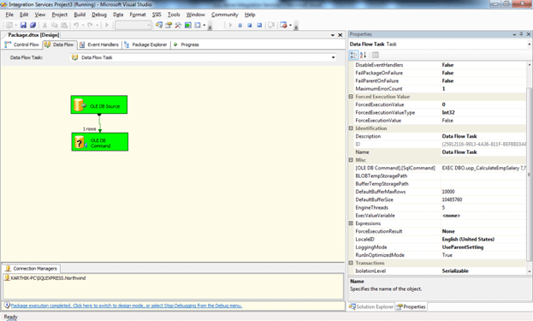The width and height of the screenshot is (533, 321).
Task: Collapse the Forced Execution Value category
Action: point(351,97)
